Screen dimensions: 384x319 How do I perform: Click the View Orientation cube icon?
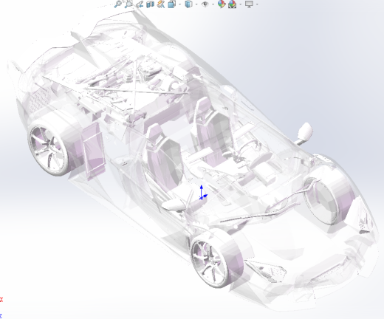[x=172, y=4]
